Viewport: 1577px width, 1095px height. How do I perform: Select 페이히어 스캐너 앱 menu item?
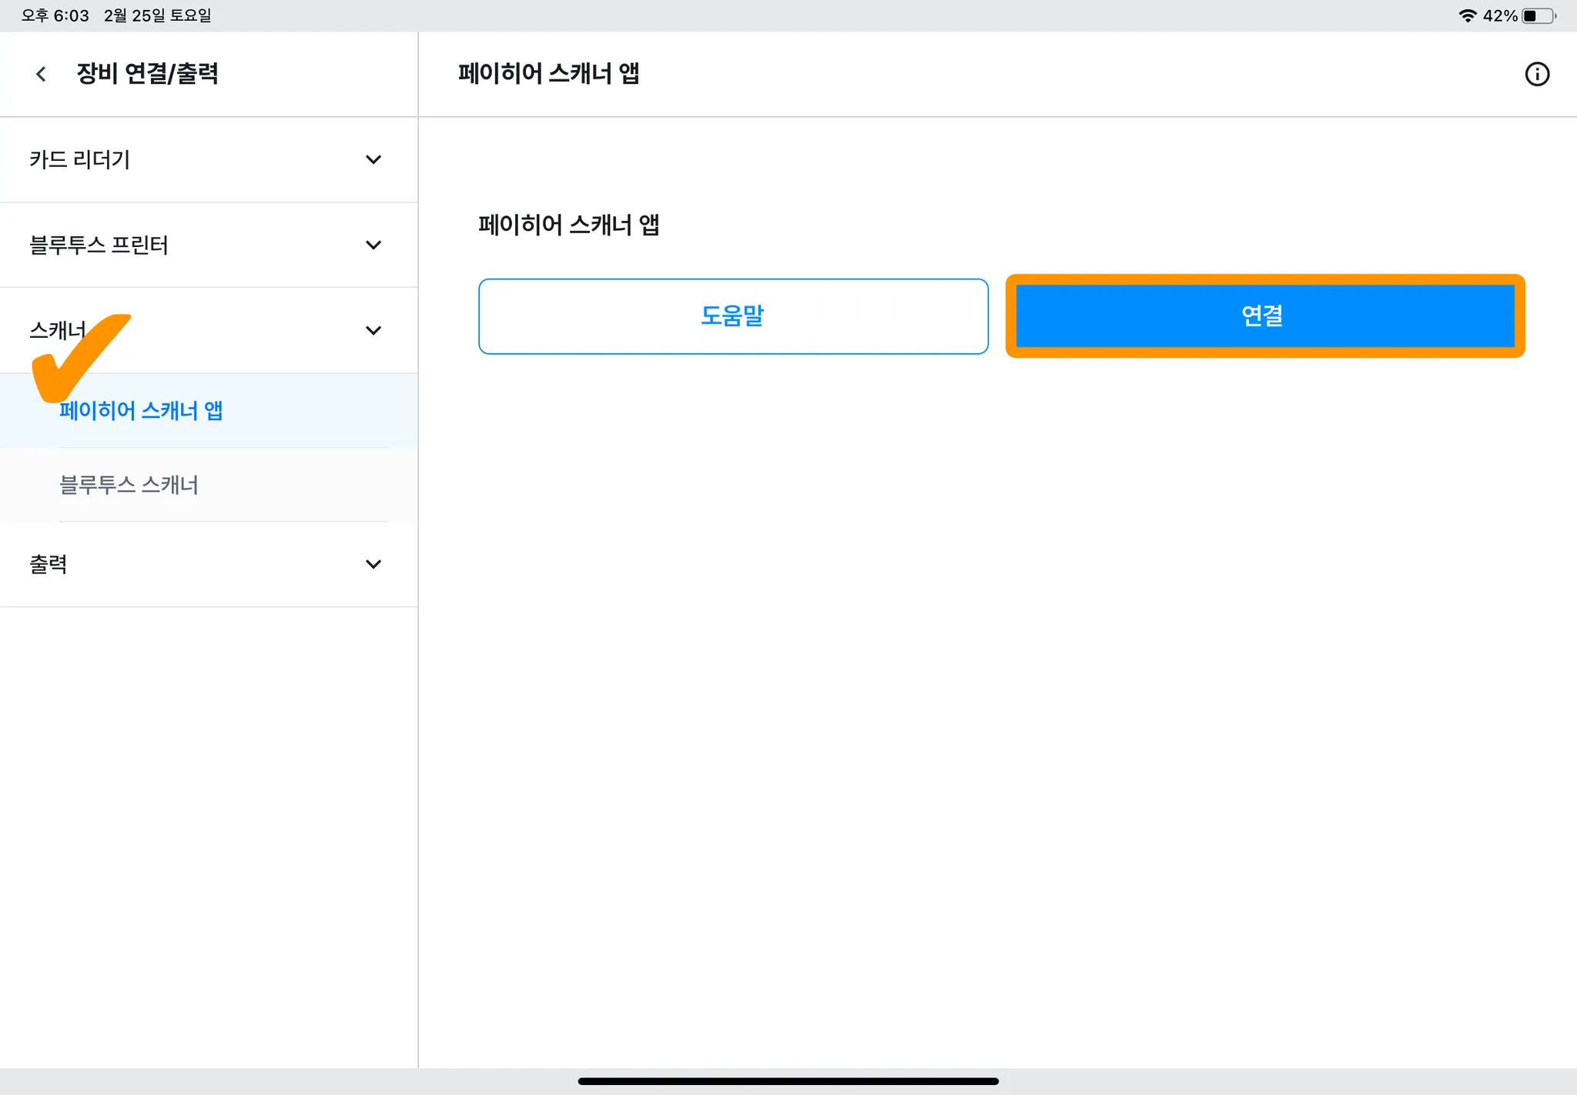141,411
